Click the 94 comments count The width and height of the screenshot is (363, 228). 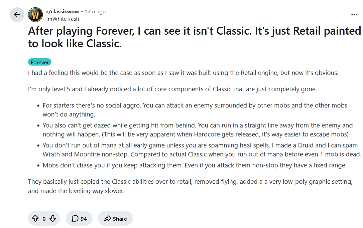(84, 219)
